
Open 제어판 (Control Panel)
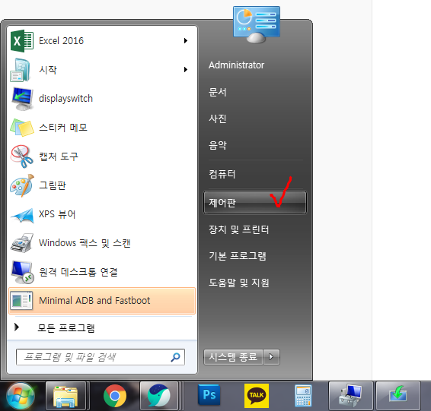coord(254,203)
